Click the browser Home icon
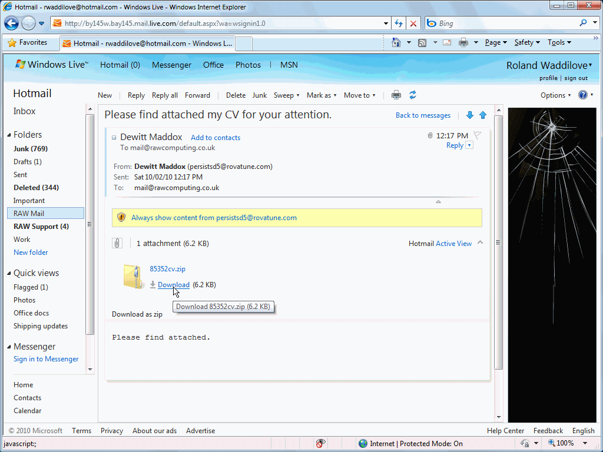The height and width of the screenshot is (452, 603). click(396, 42)
